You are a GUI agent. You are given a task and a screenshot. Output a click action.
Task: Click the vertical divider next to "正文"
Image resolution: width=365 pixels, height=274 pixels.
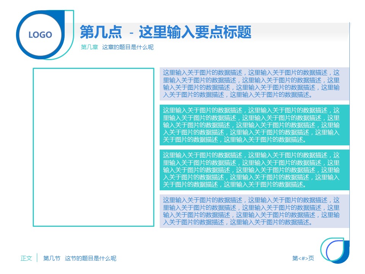coord(37,258)
